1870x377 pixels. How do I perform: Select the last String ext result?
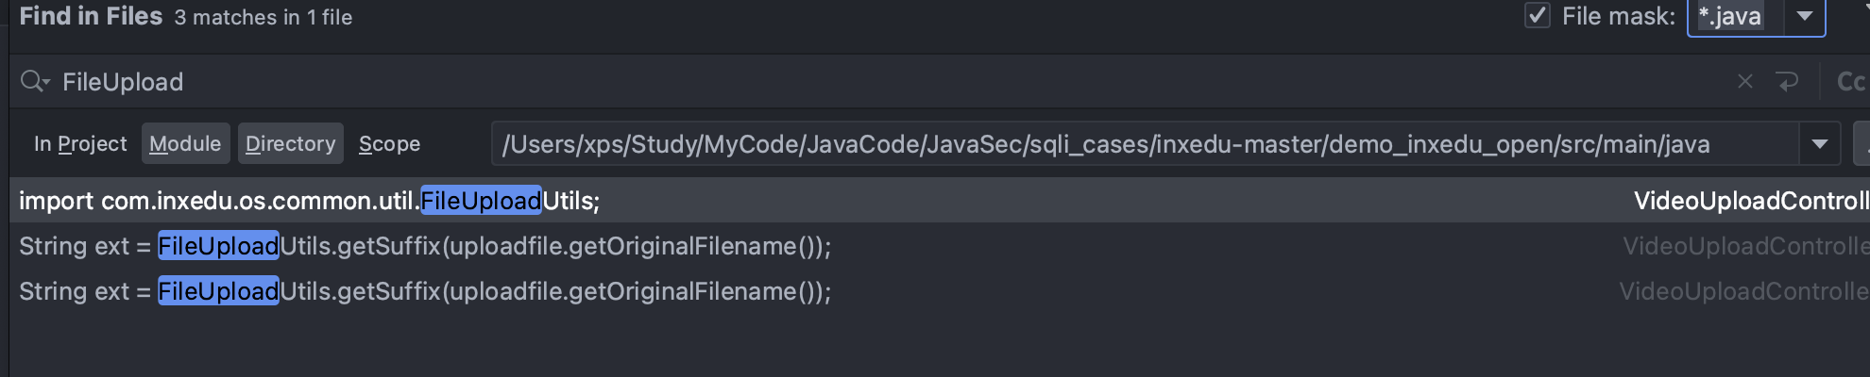click(425, 291)
